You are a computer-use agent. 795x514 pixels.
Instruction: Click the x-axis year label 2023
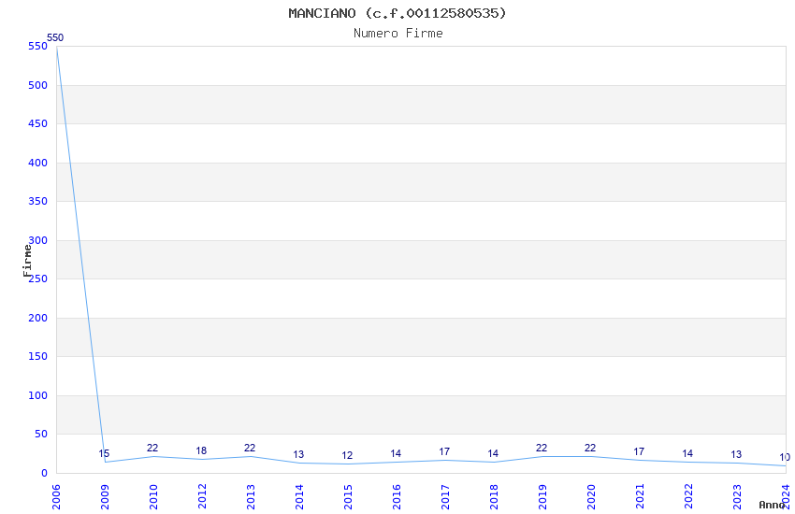click(738, 496)
